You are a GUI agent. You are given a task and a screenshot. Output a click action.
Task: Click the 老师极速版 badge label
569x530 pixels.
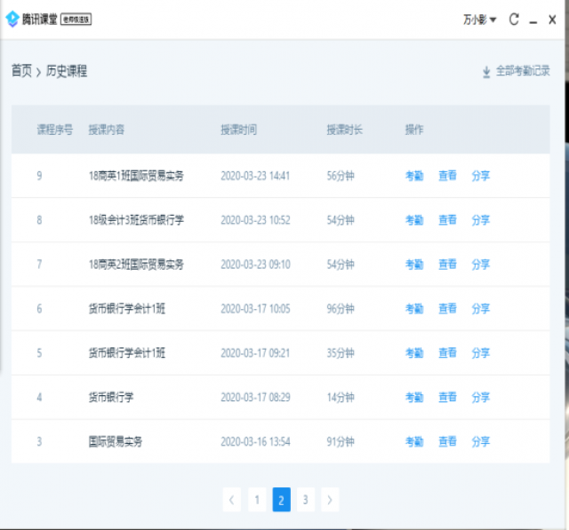[76, 20]
